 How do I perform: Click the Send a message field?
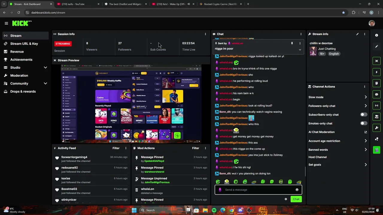pyautogui.click(x=258, y=190)
